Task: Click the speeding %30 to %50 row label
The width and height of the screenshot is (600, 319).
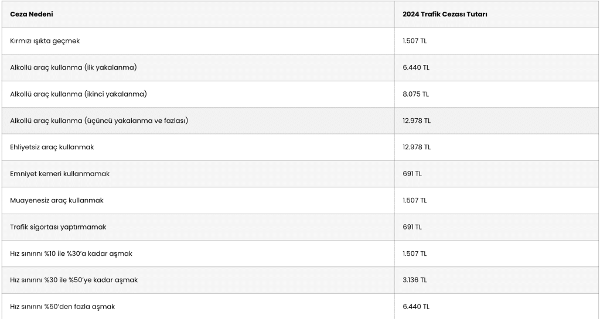Action: coord(74,280)
